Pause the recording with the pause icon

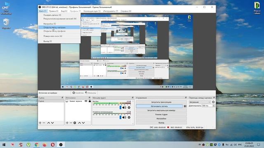[185, 106]
